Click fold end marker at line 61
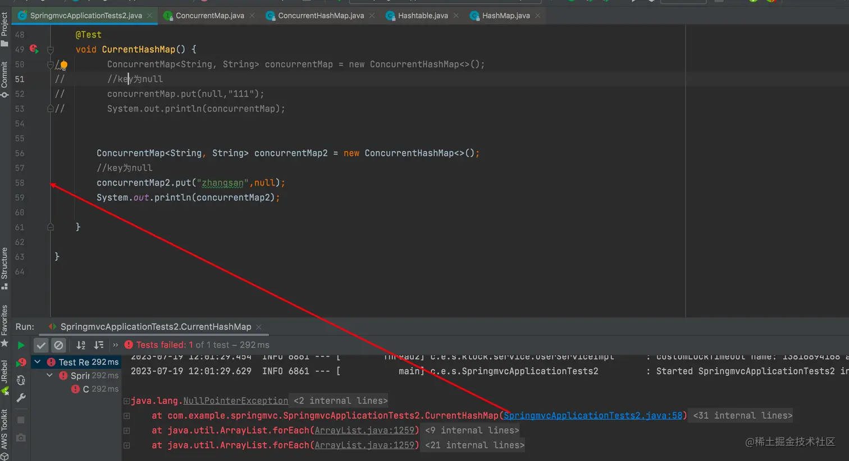849x461 pixels. [x=50, y=227]
